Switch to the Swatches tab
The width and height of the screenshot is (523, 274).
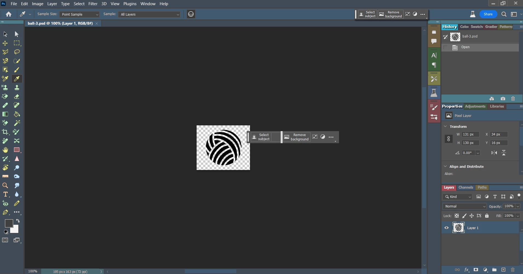(x=477, y=27)
